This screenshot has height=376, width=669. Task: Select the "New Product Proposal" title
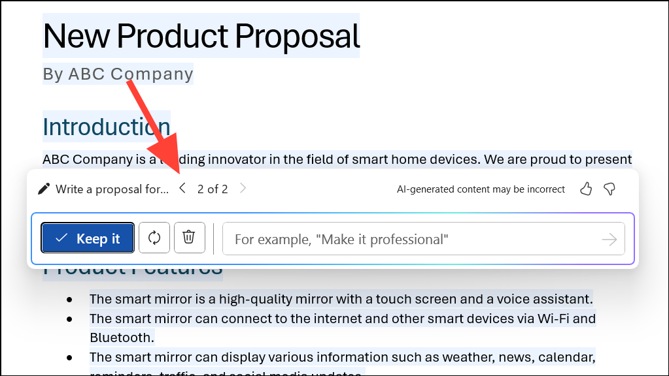[x=201, y=36]
